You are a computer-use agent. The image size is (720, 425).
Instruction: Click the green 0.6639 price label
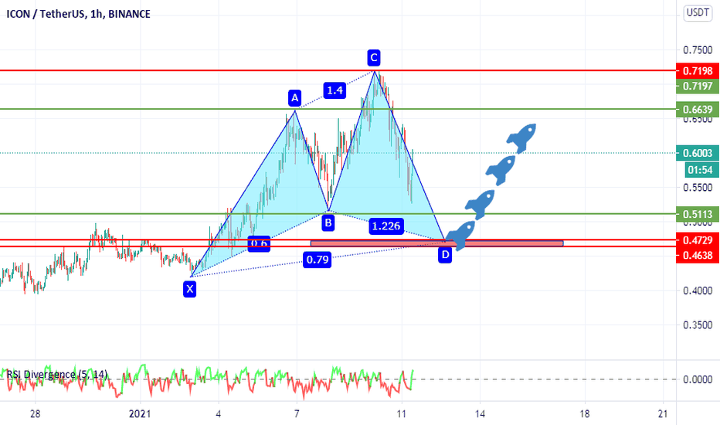click(x=698, y=110)
